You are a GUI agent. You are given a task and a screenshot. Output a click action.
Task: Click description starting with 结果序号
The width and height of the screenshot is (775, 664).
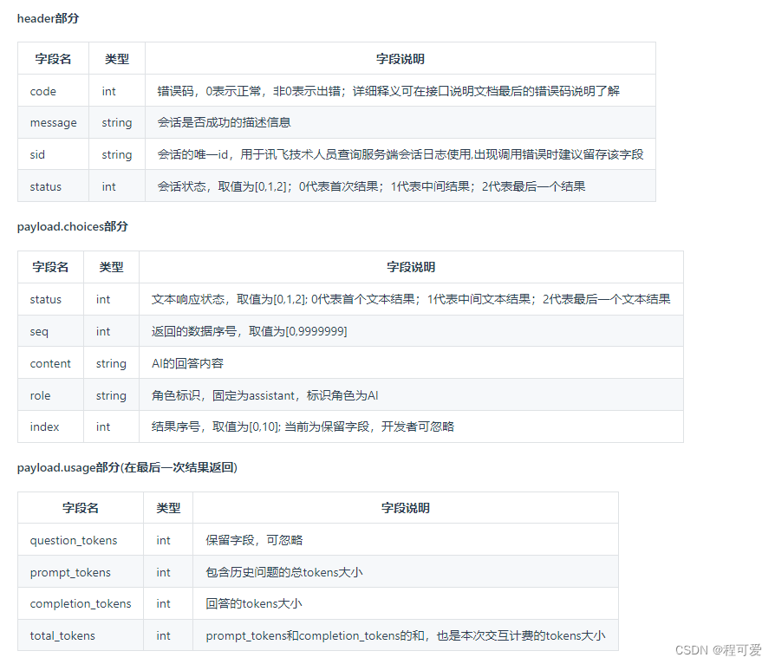point(303,426)
